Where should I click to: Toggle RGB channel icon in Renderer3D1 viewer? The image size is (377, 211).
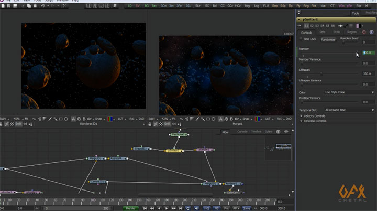click(110, 119)
